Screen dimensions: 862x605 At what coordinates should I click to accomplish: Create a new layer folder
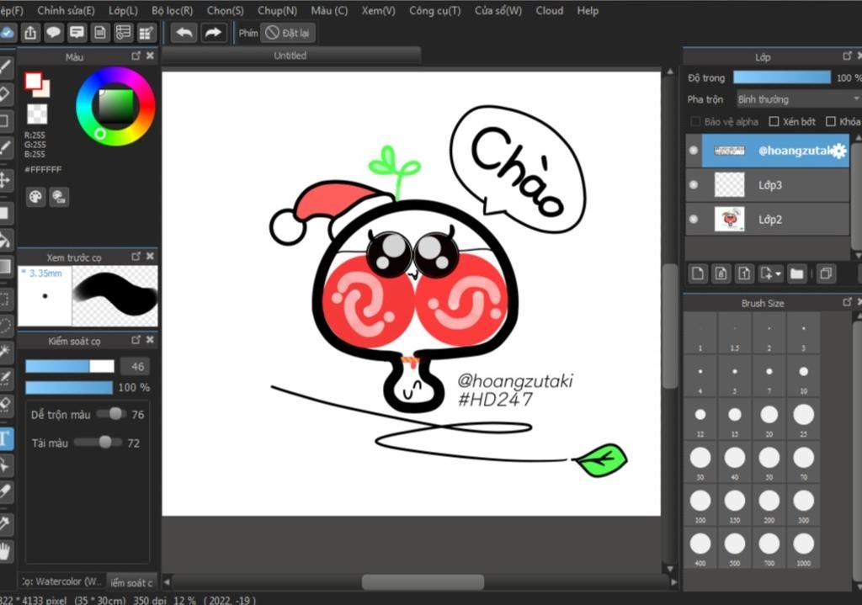[796, 273]
